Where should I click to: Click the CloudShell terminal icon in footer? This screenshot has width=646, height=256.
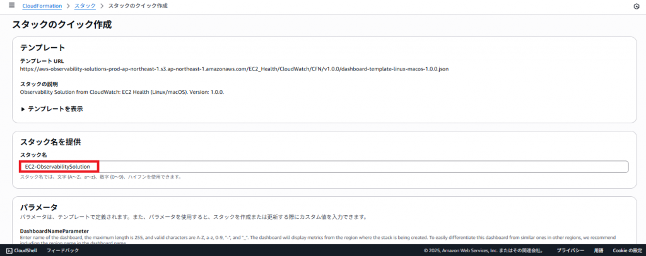point(8,250)
